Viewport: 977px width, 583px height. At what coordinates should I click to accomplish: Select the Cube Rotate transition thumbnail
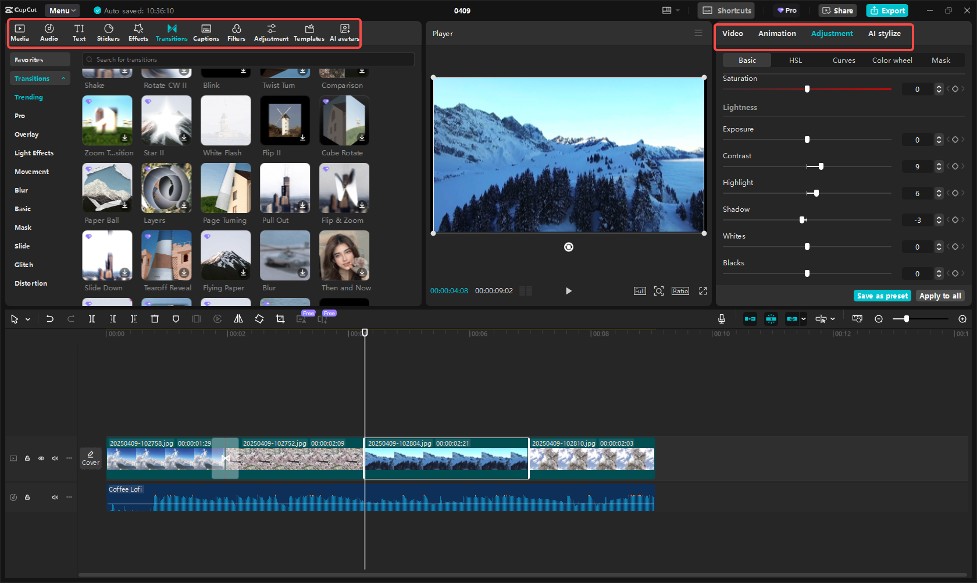[344, 120]
